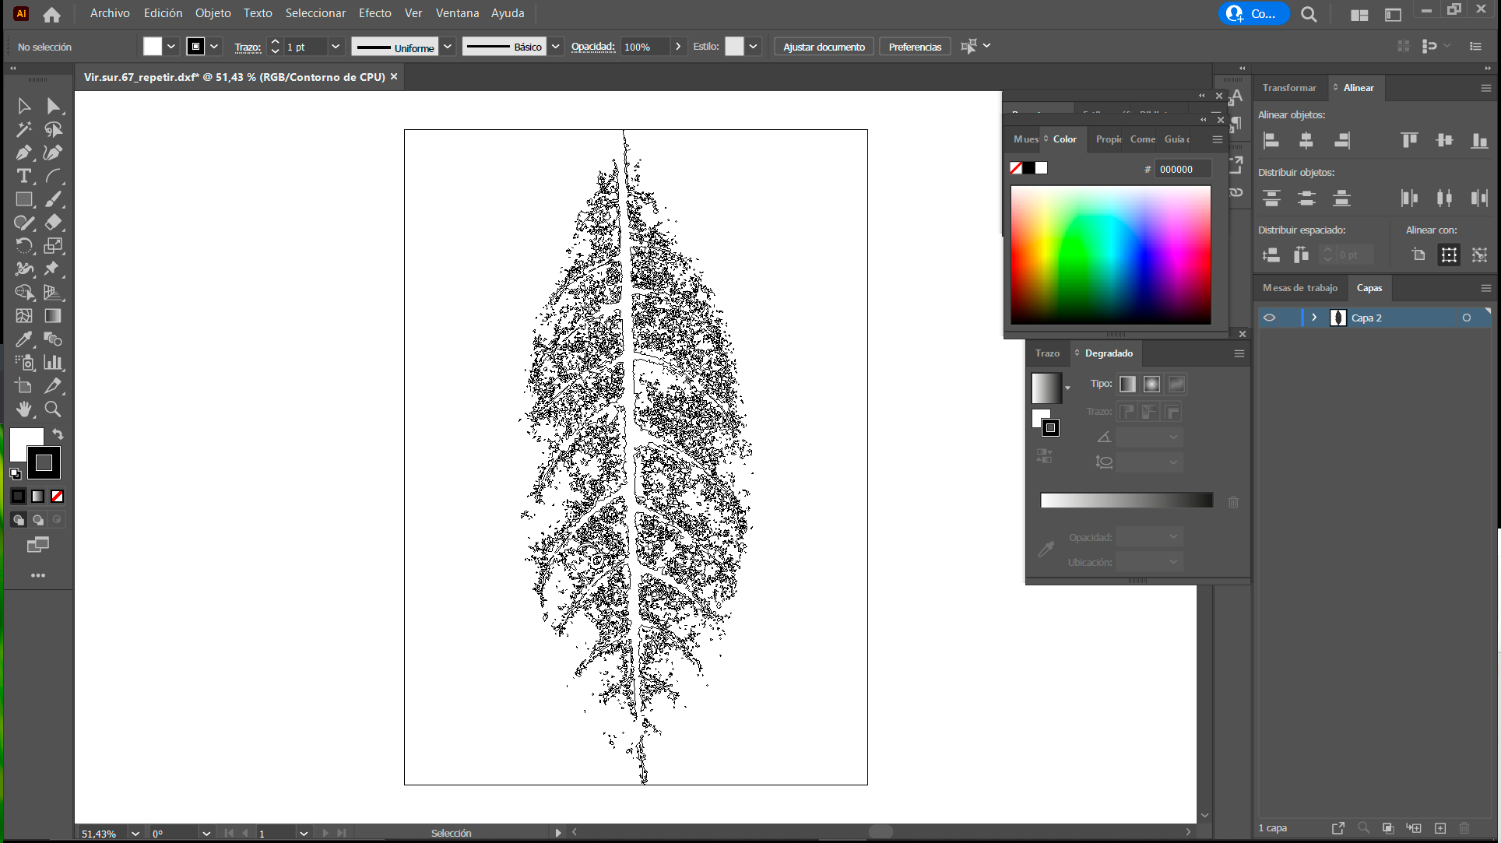1501x843 pixels.
Task: Click gradient slider bar in Degradado panel
Action: [x=1127, y=501]
